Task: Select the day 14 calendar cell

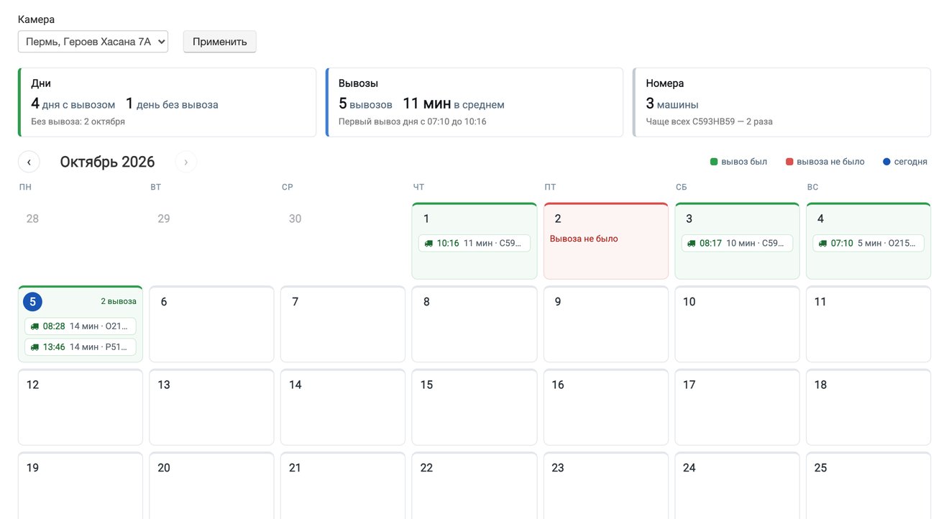Action: coord(343,408)
